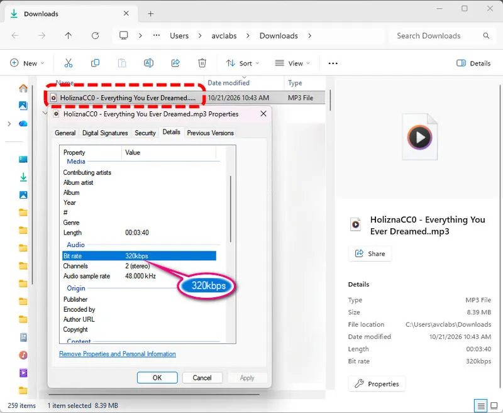Switch to details list view in status bar
The height and width of the screenshot is (413, 503).
tap(480, 406)
